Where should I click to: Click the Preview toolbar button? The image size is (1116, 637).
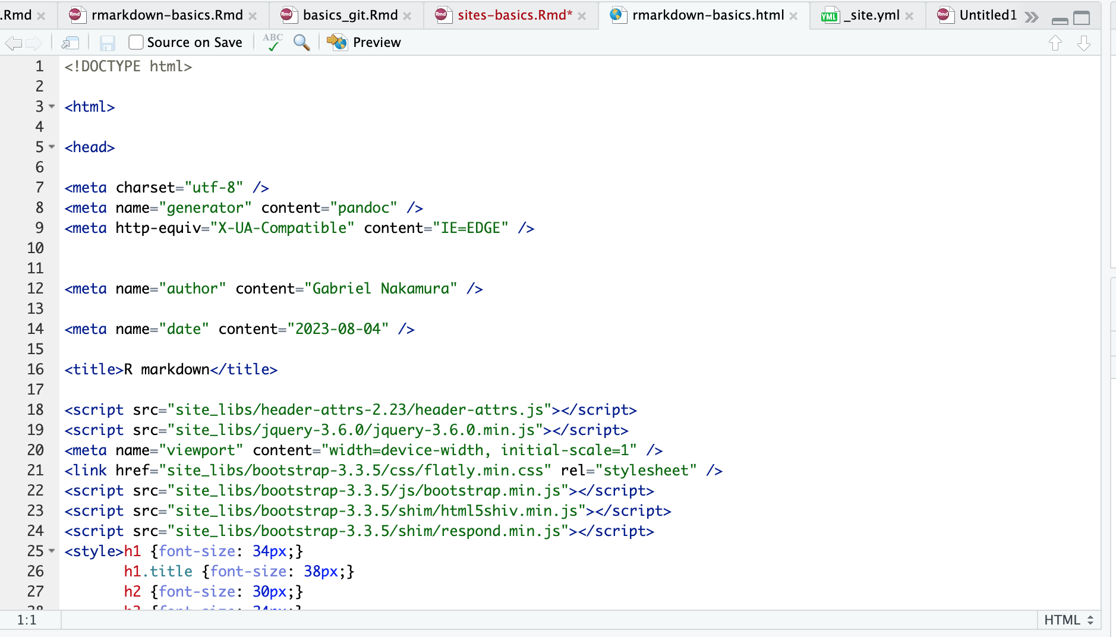(364, 42)
